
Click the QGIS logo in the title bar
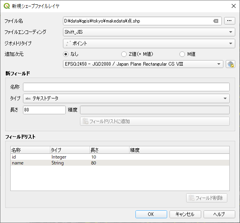pyautogui.click(x=7, y=6)
